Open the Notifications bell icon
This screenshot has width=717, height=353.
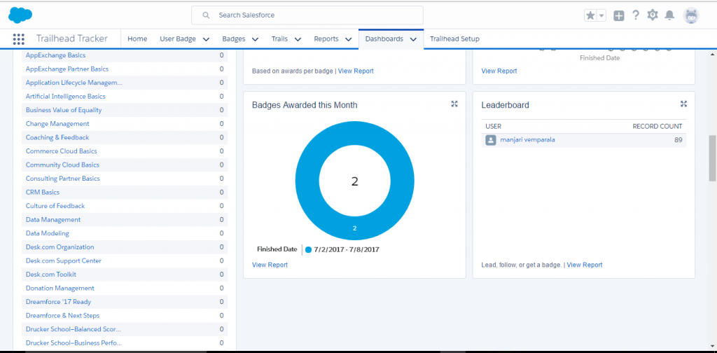click(x=669, y=15)
